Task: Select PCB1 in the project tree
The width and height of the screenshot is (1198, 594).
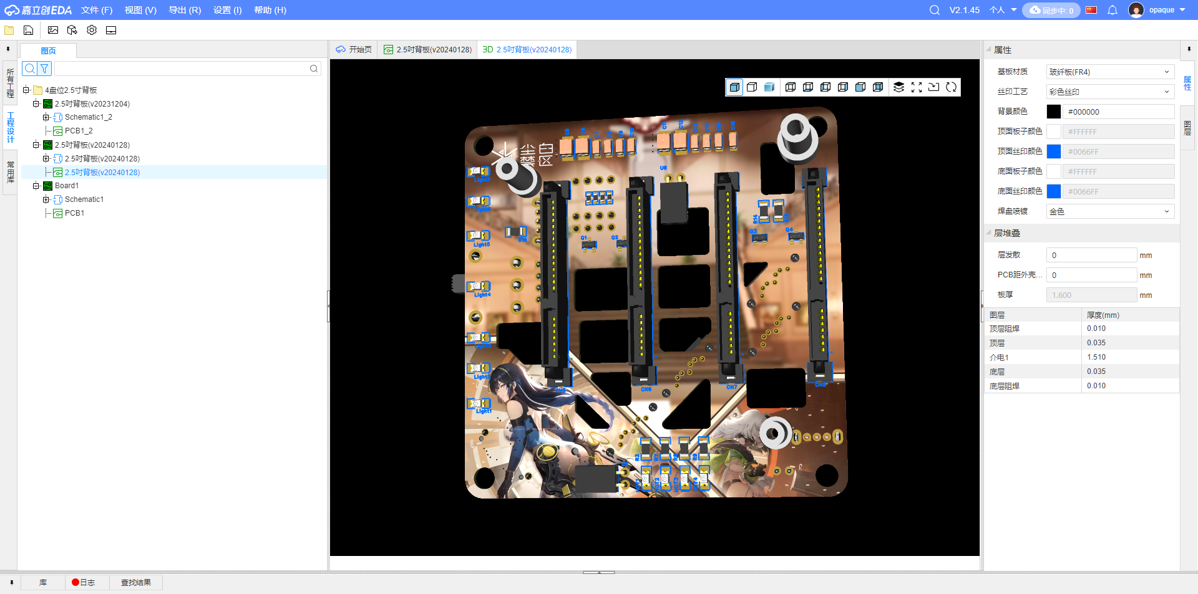Action: [74, 213]
